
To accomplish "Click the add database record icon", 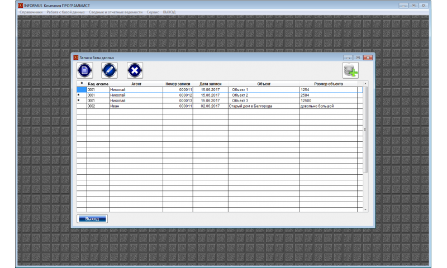I will [350, 70].
